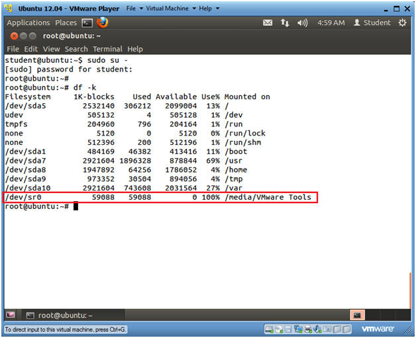
Task: Open the Virtual Machine dropdown menu
Action: 171,9
